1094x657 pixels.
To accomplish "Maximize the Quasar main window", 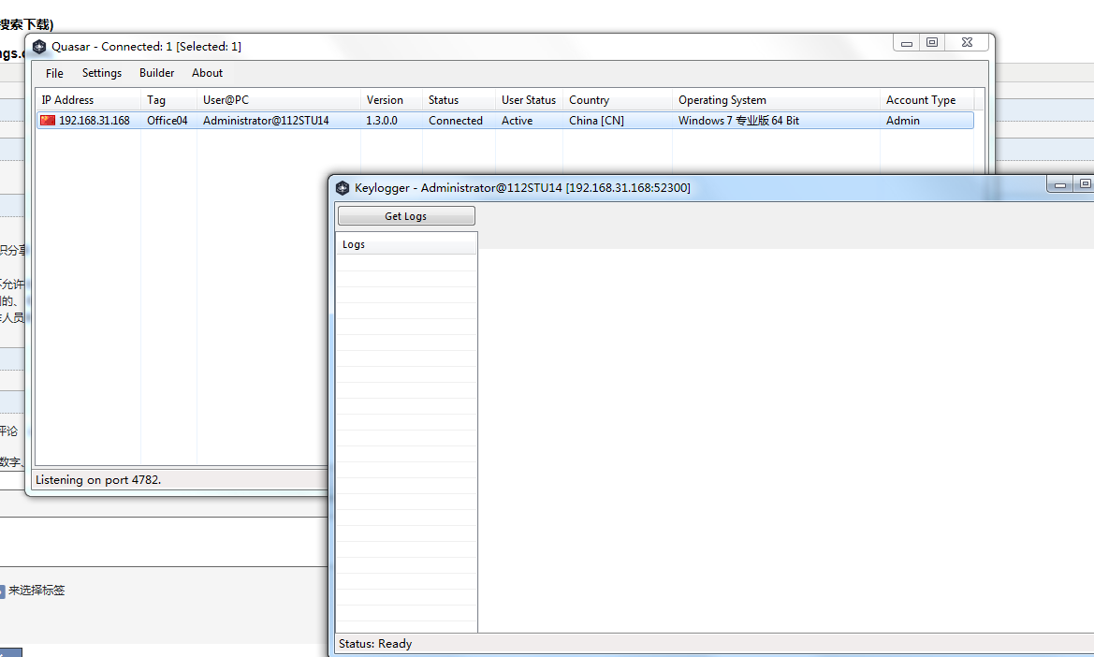I will point(932,42).
